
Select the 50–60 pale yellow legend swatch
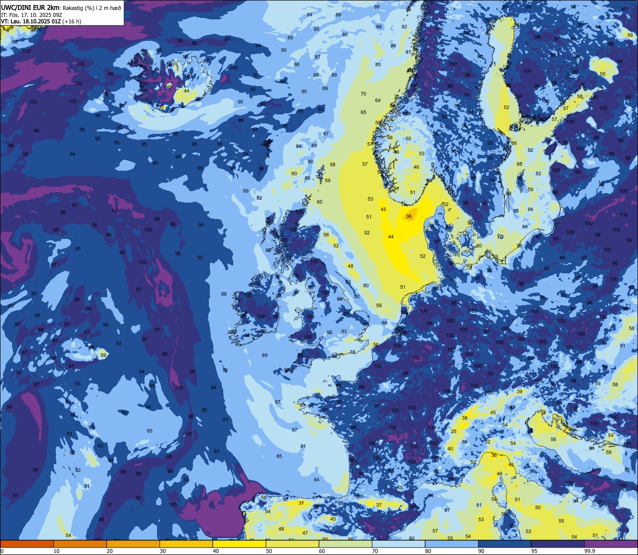pos(292,544)
